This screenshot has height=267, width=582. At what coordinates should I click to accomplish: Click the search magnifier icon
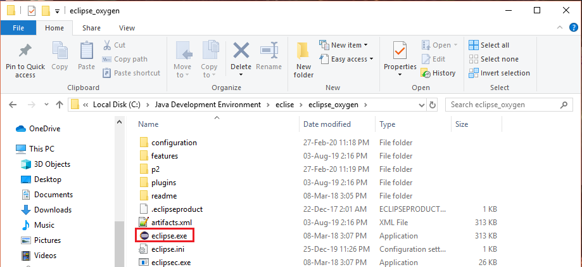(564, 105)
